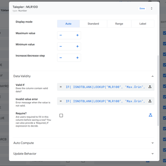The image size is (166, 166).
Task: Increase the Maximum value
Action: point(77,35)
